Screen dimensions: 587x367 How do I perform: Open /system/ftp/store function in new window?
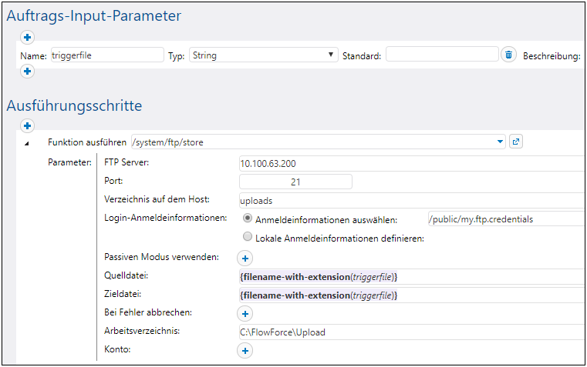(x=517, y=142)
